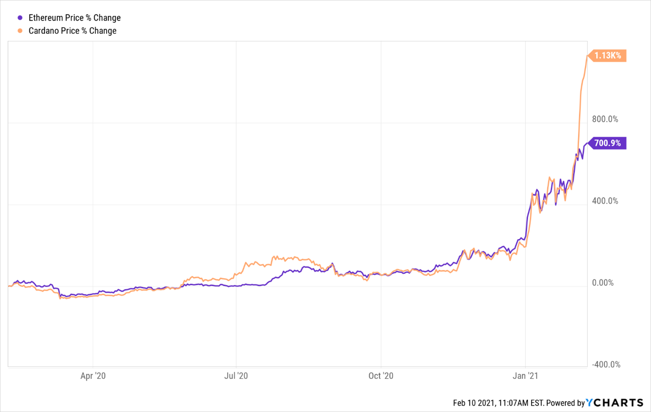651x412 pixels.
Task: Click the -400.0% y-axis label
Action: [605, 364]
